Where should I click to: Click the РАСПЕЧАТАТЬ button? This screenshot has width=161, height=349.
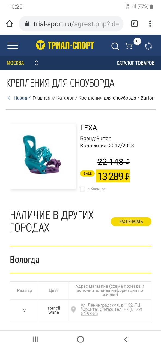[131, 222]
